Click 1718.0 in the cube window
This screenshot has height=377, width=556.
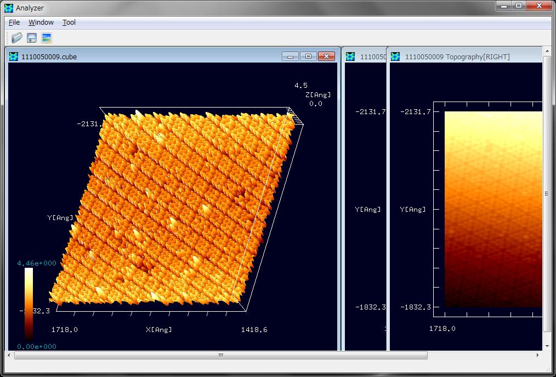coord(65,330)
